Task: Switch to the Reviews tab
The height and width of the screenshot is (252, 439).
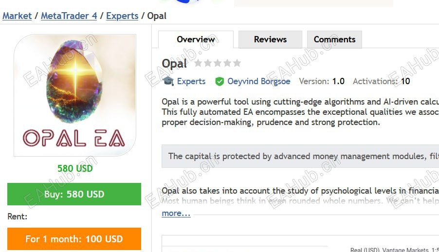Action: point(270,39)
